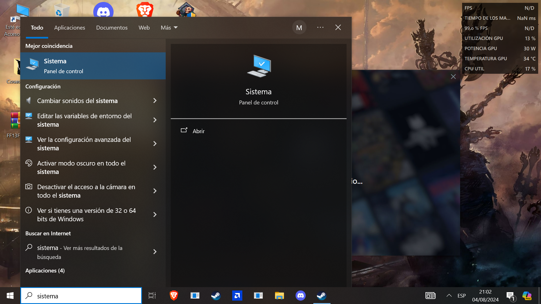Click the Abrir open icon
Viewport: 541px width, 304px height.
[x=184, y=130]
